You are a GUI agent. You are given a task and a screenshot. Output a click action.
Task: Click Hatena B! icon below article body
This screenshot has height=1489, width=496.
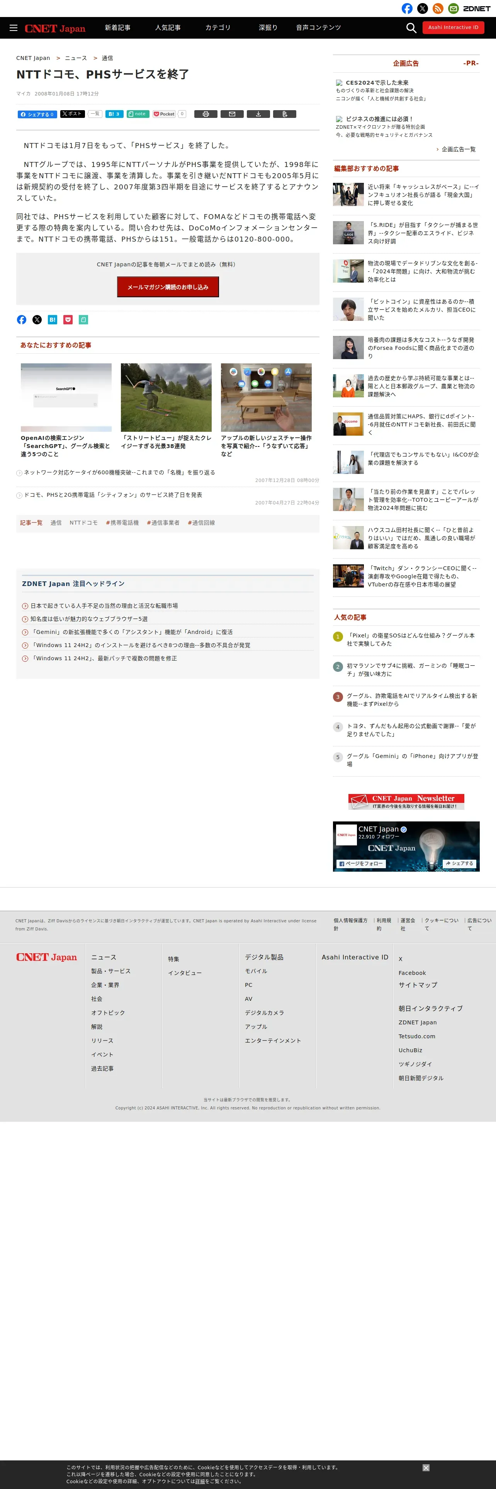click(52, 320)
